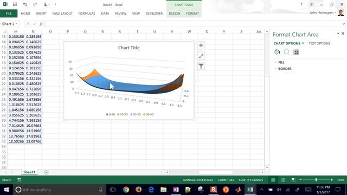Click the zoom slider handle

point(316,180)
